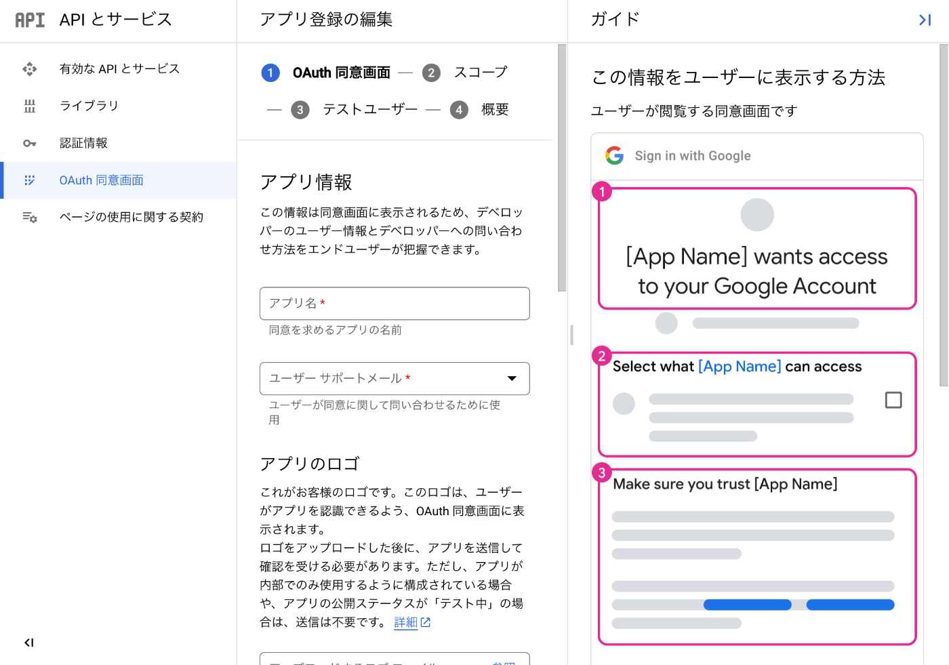Click the API logo icon in header
Image resolution: width=949 pixels, height=665 pixels.
30,20
